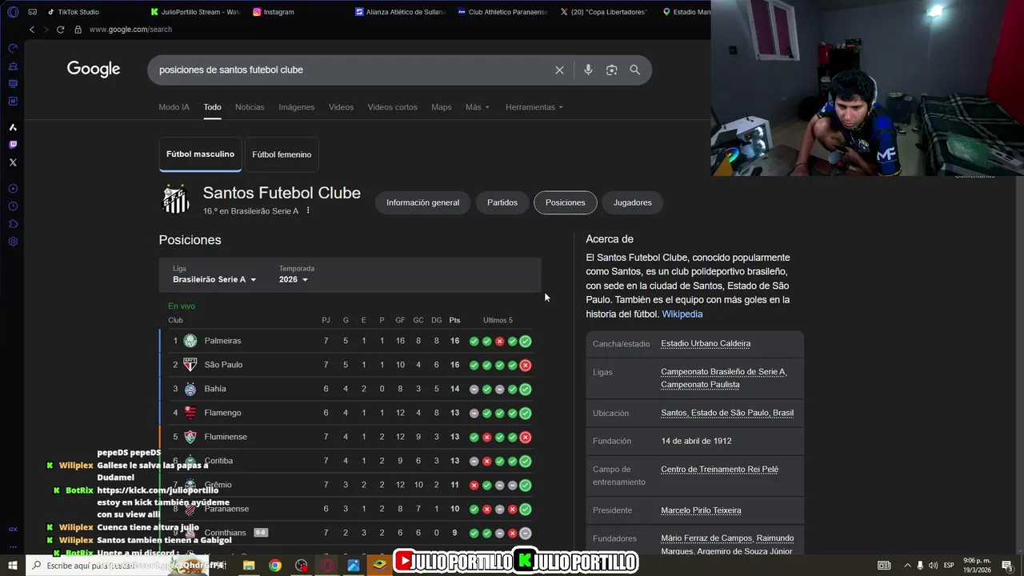Viewport: 1024px width, 576px height.
Task: Select the Noticias results tab
Action: pyautogui.click(x=250, y=107)
